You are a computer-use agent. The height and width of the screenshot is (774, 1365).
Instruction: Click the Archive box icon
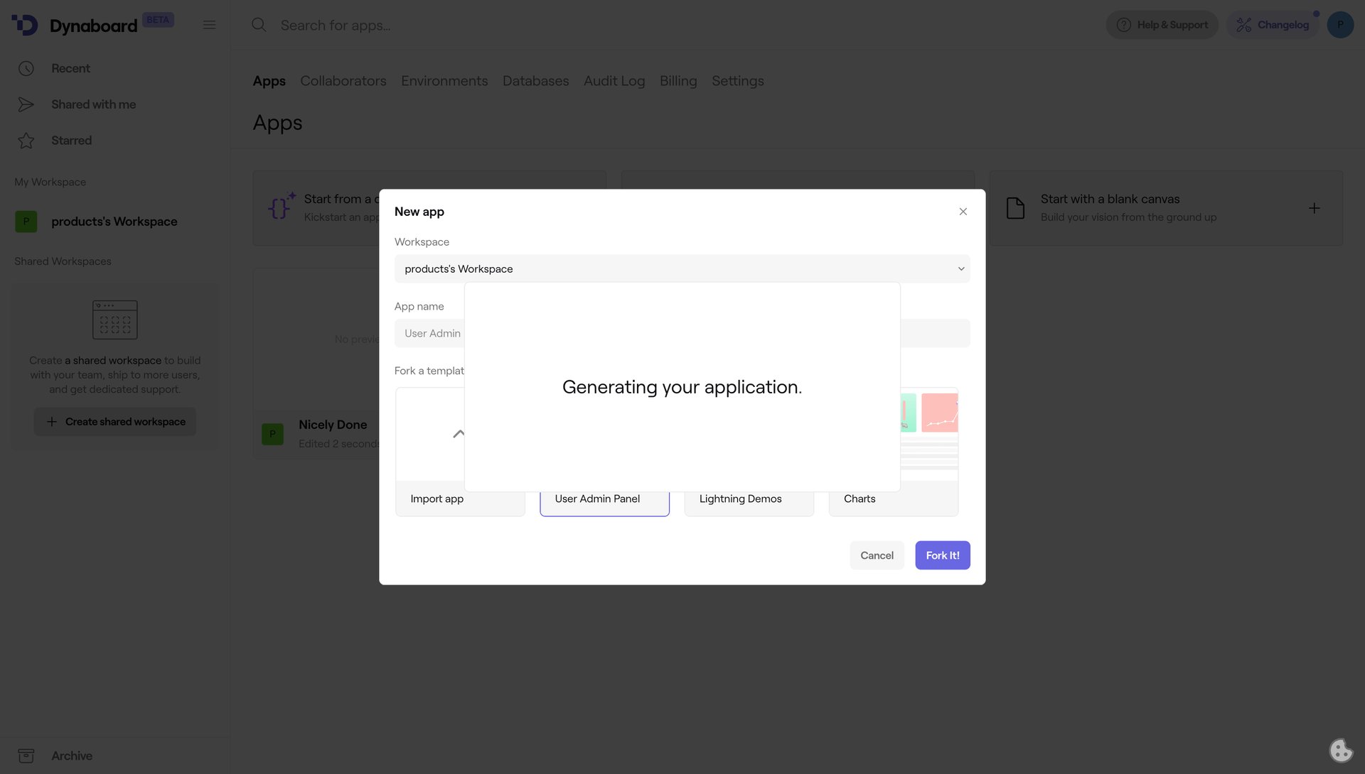26,756
